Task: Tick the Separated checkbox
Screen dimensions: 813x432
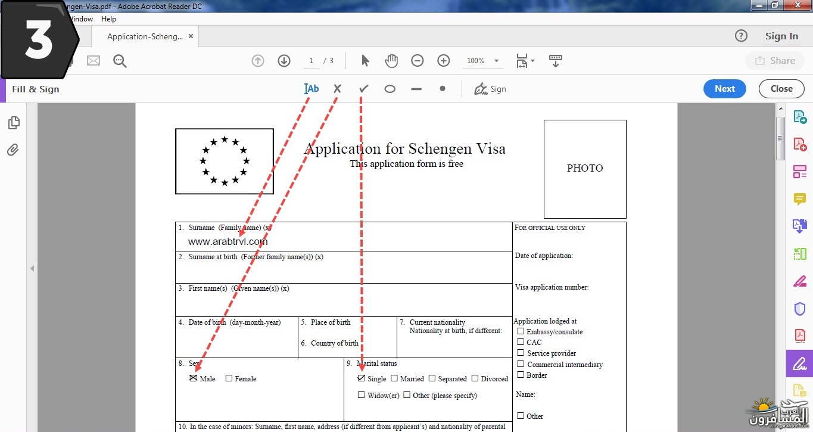Action: tap(432, 378)
